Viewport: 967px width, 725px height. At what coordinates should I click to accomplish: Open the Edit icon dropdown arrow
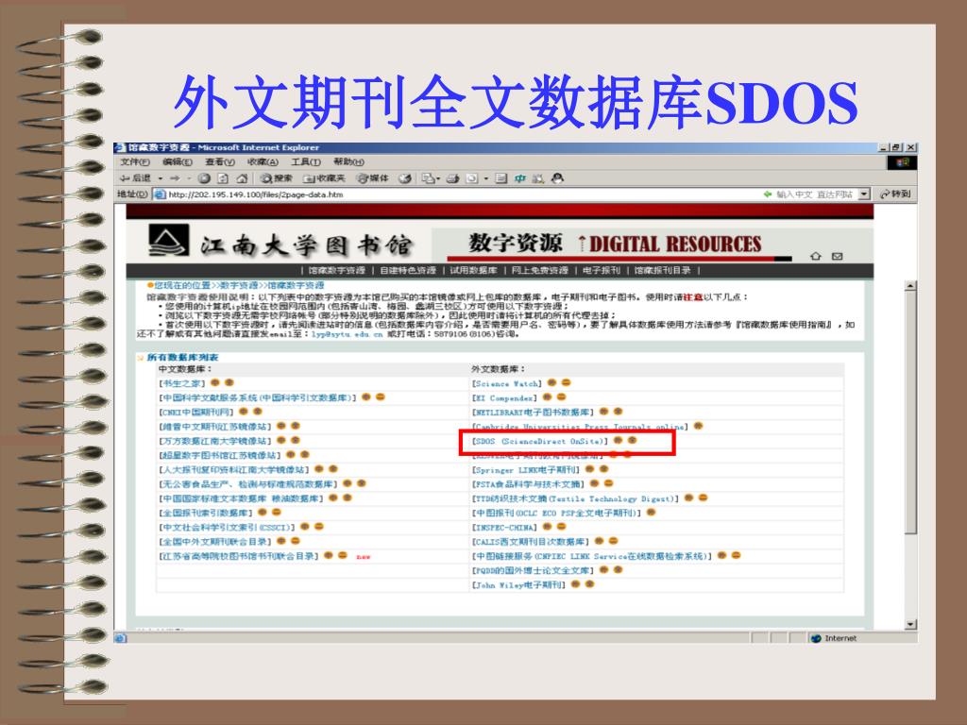tap(486, 178)
